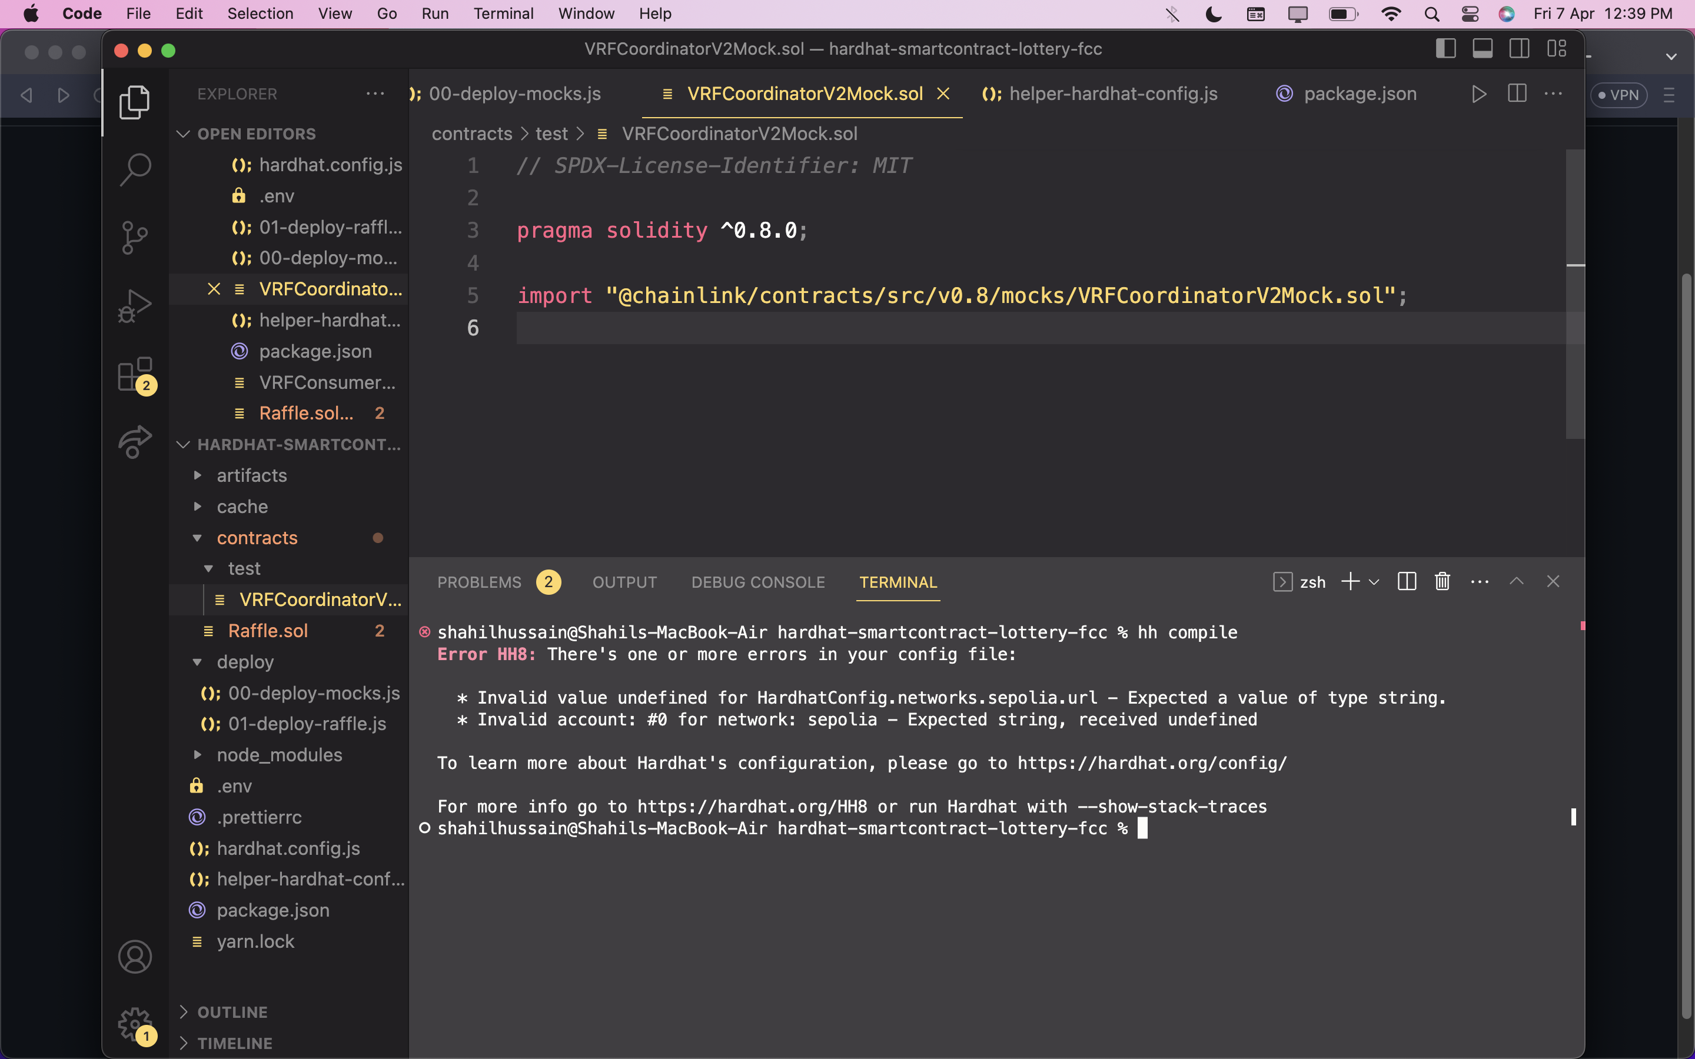Kill terminal with the trash icon
Screen dimensions: 1695x1059
[1442, 581]
